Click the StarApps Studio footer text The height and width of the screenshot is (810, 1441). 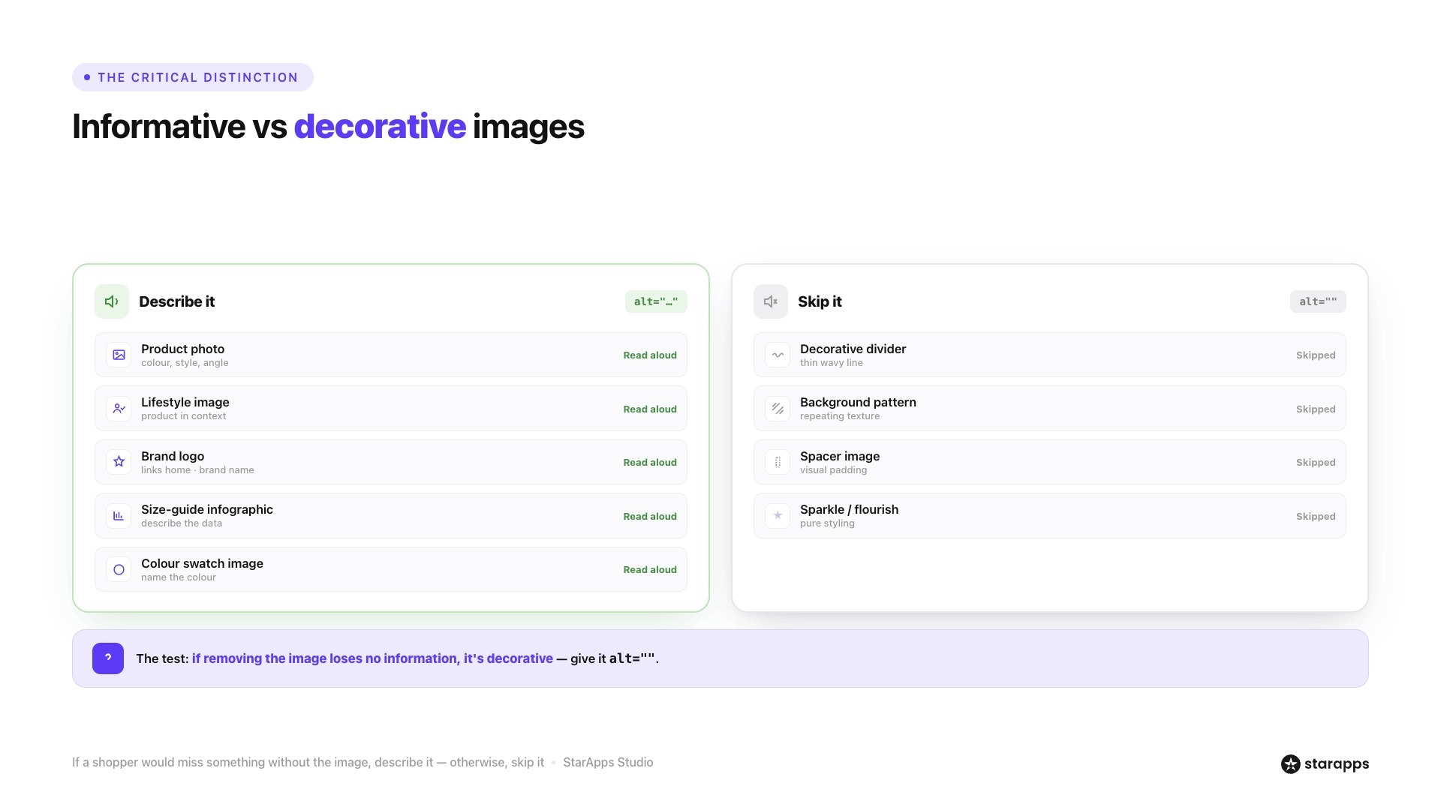tap(608, 762)
